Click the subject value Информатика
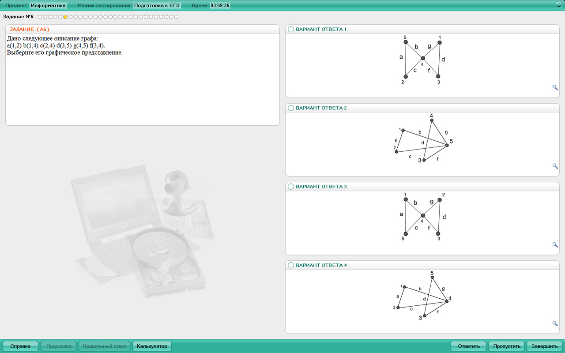This screenshot has height=353, width=565. [49, 6]
